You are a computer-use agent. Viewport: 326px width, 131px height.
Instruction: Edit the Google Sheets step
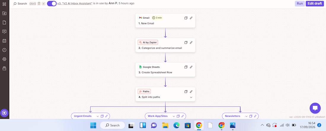click(191, 67)
